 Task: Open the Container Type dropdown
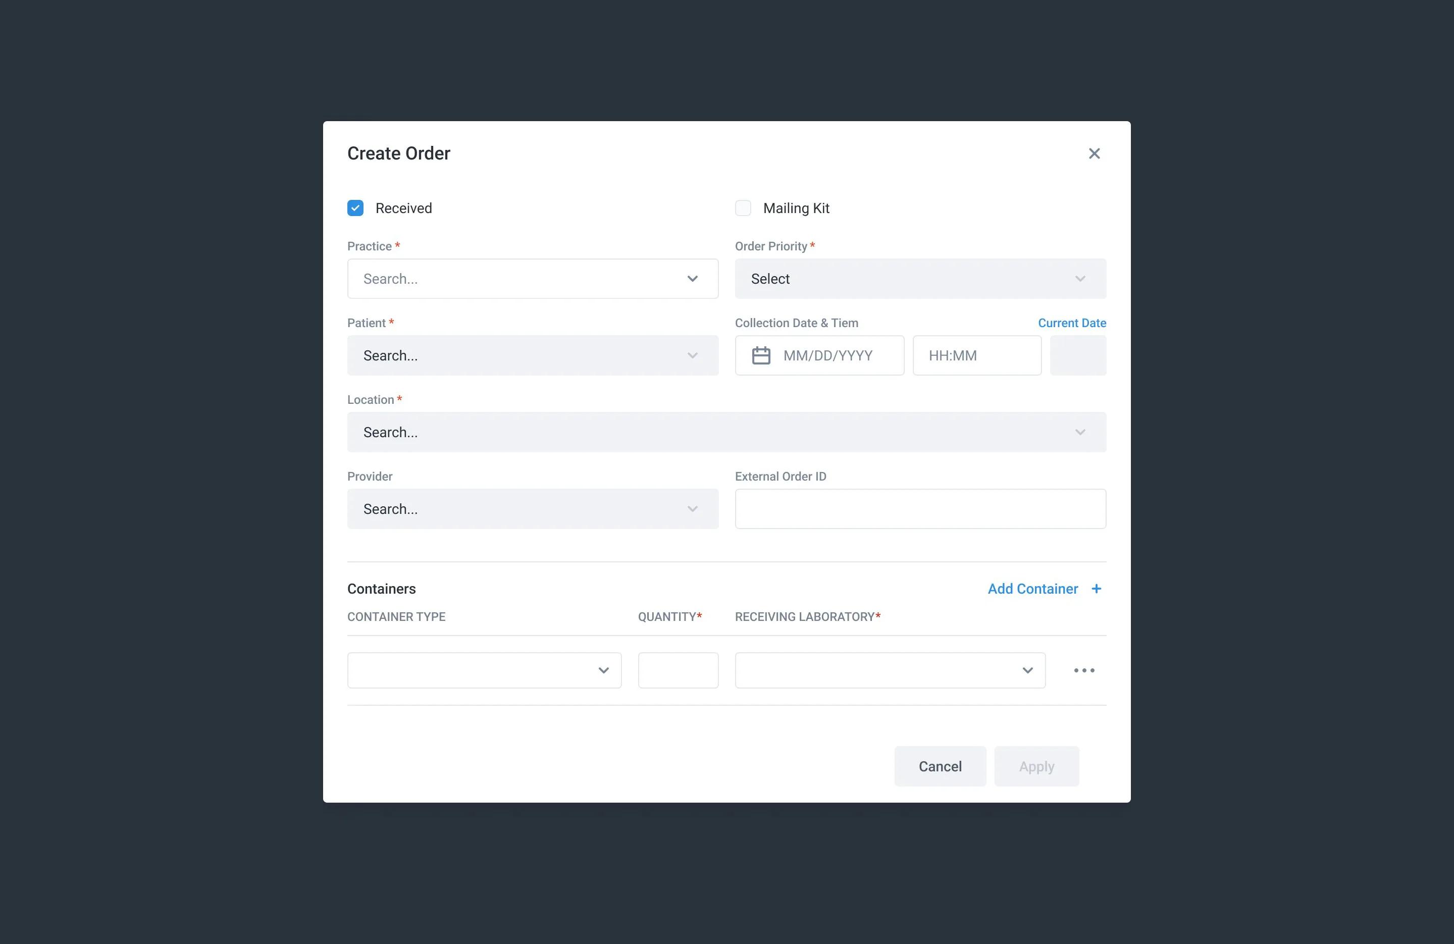(485, 670)
